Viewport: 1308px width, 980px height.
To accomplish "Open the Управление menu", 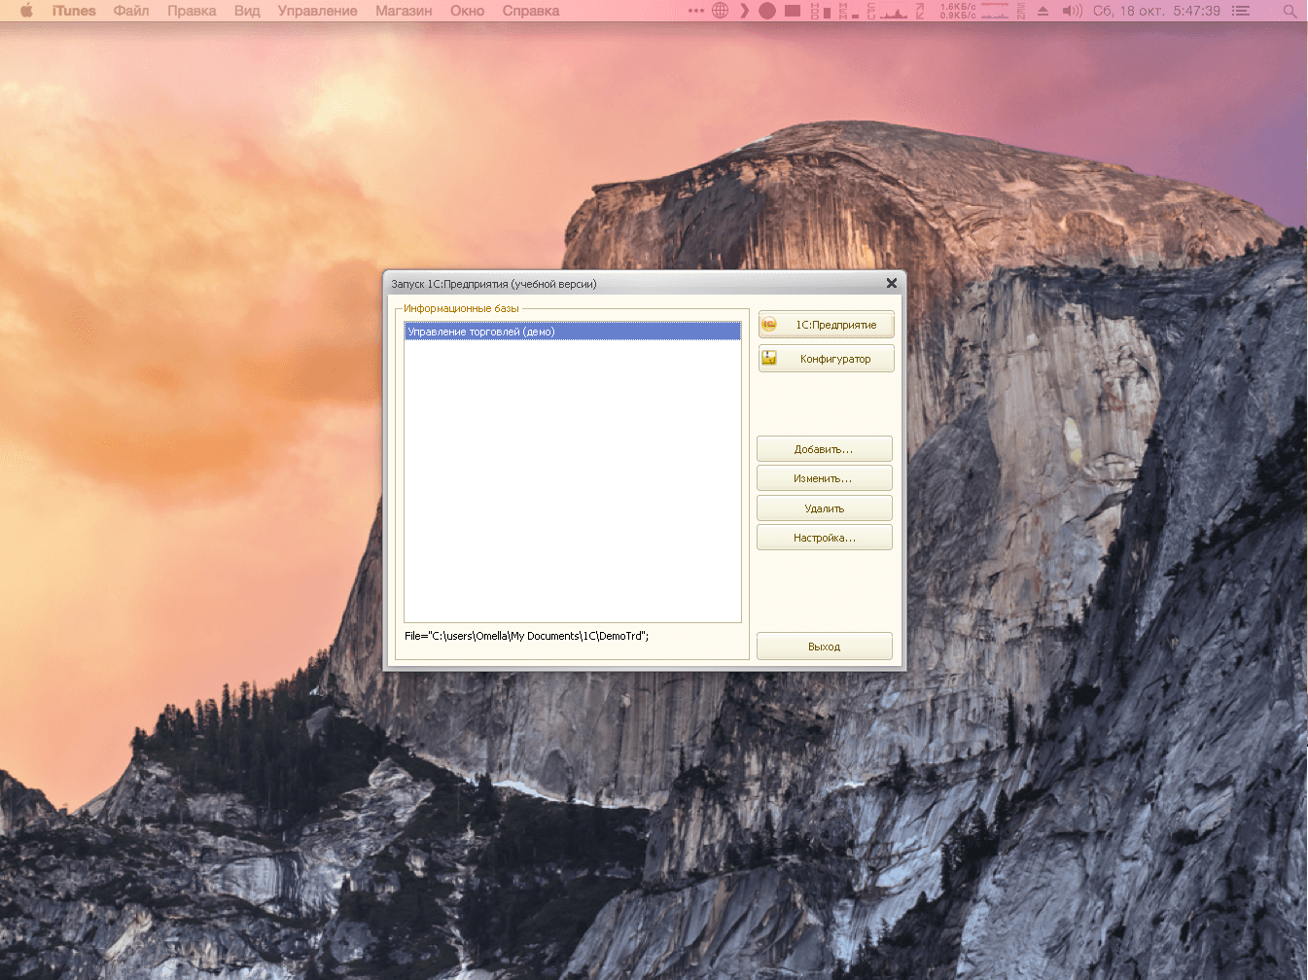I will tap(317, 11).
